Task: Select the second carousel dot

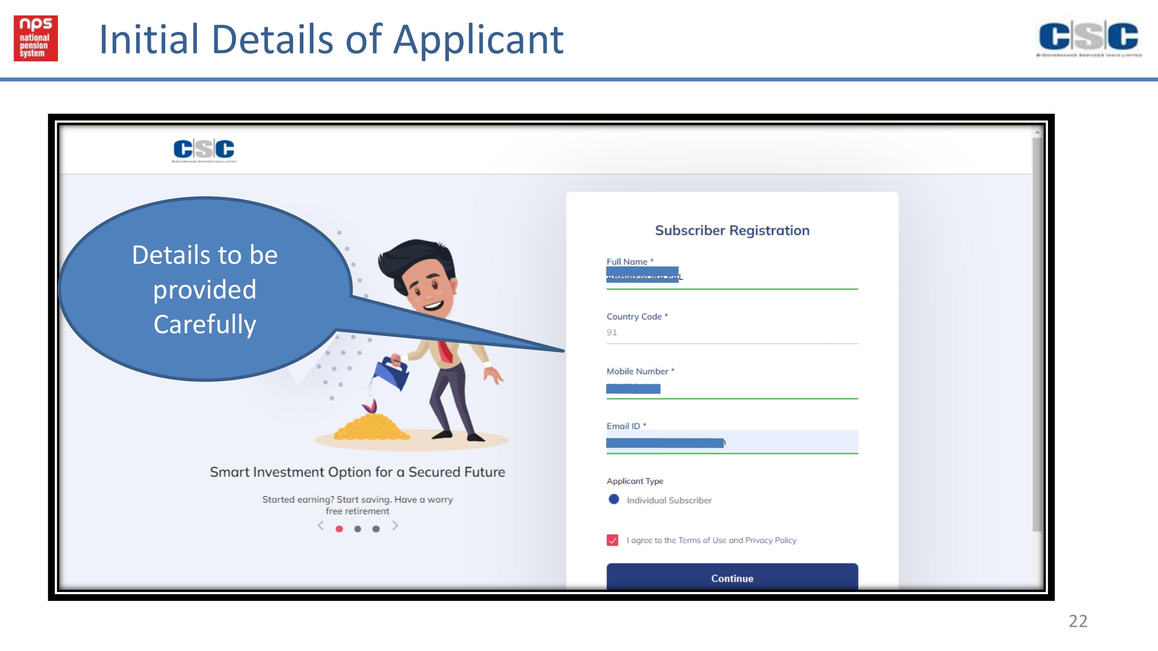Action: (357, 529)
